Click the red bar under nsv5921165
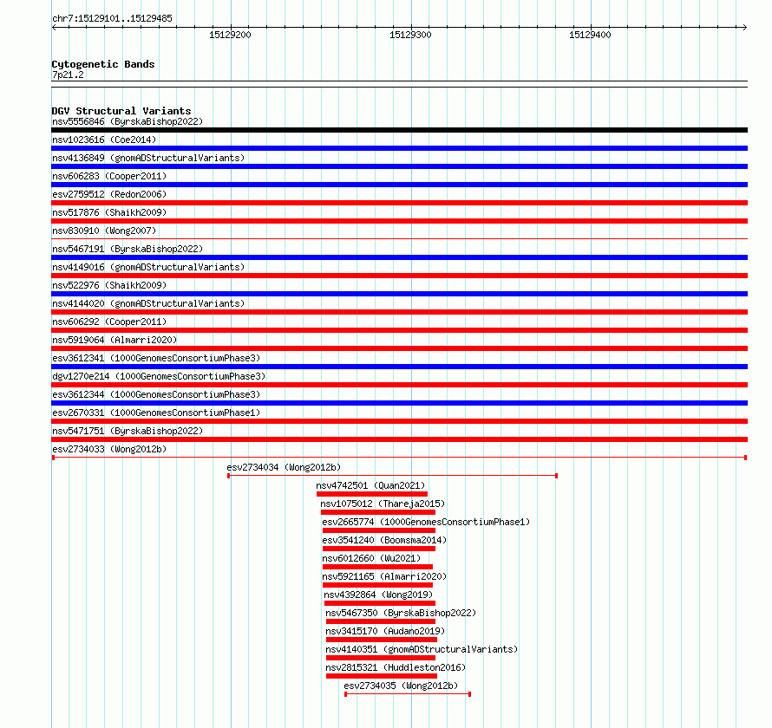Screen dimensions: 772x728 (377, 585)
